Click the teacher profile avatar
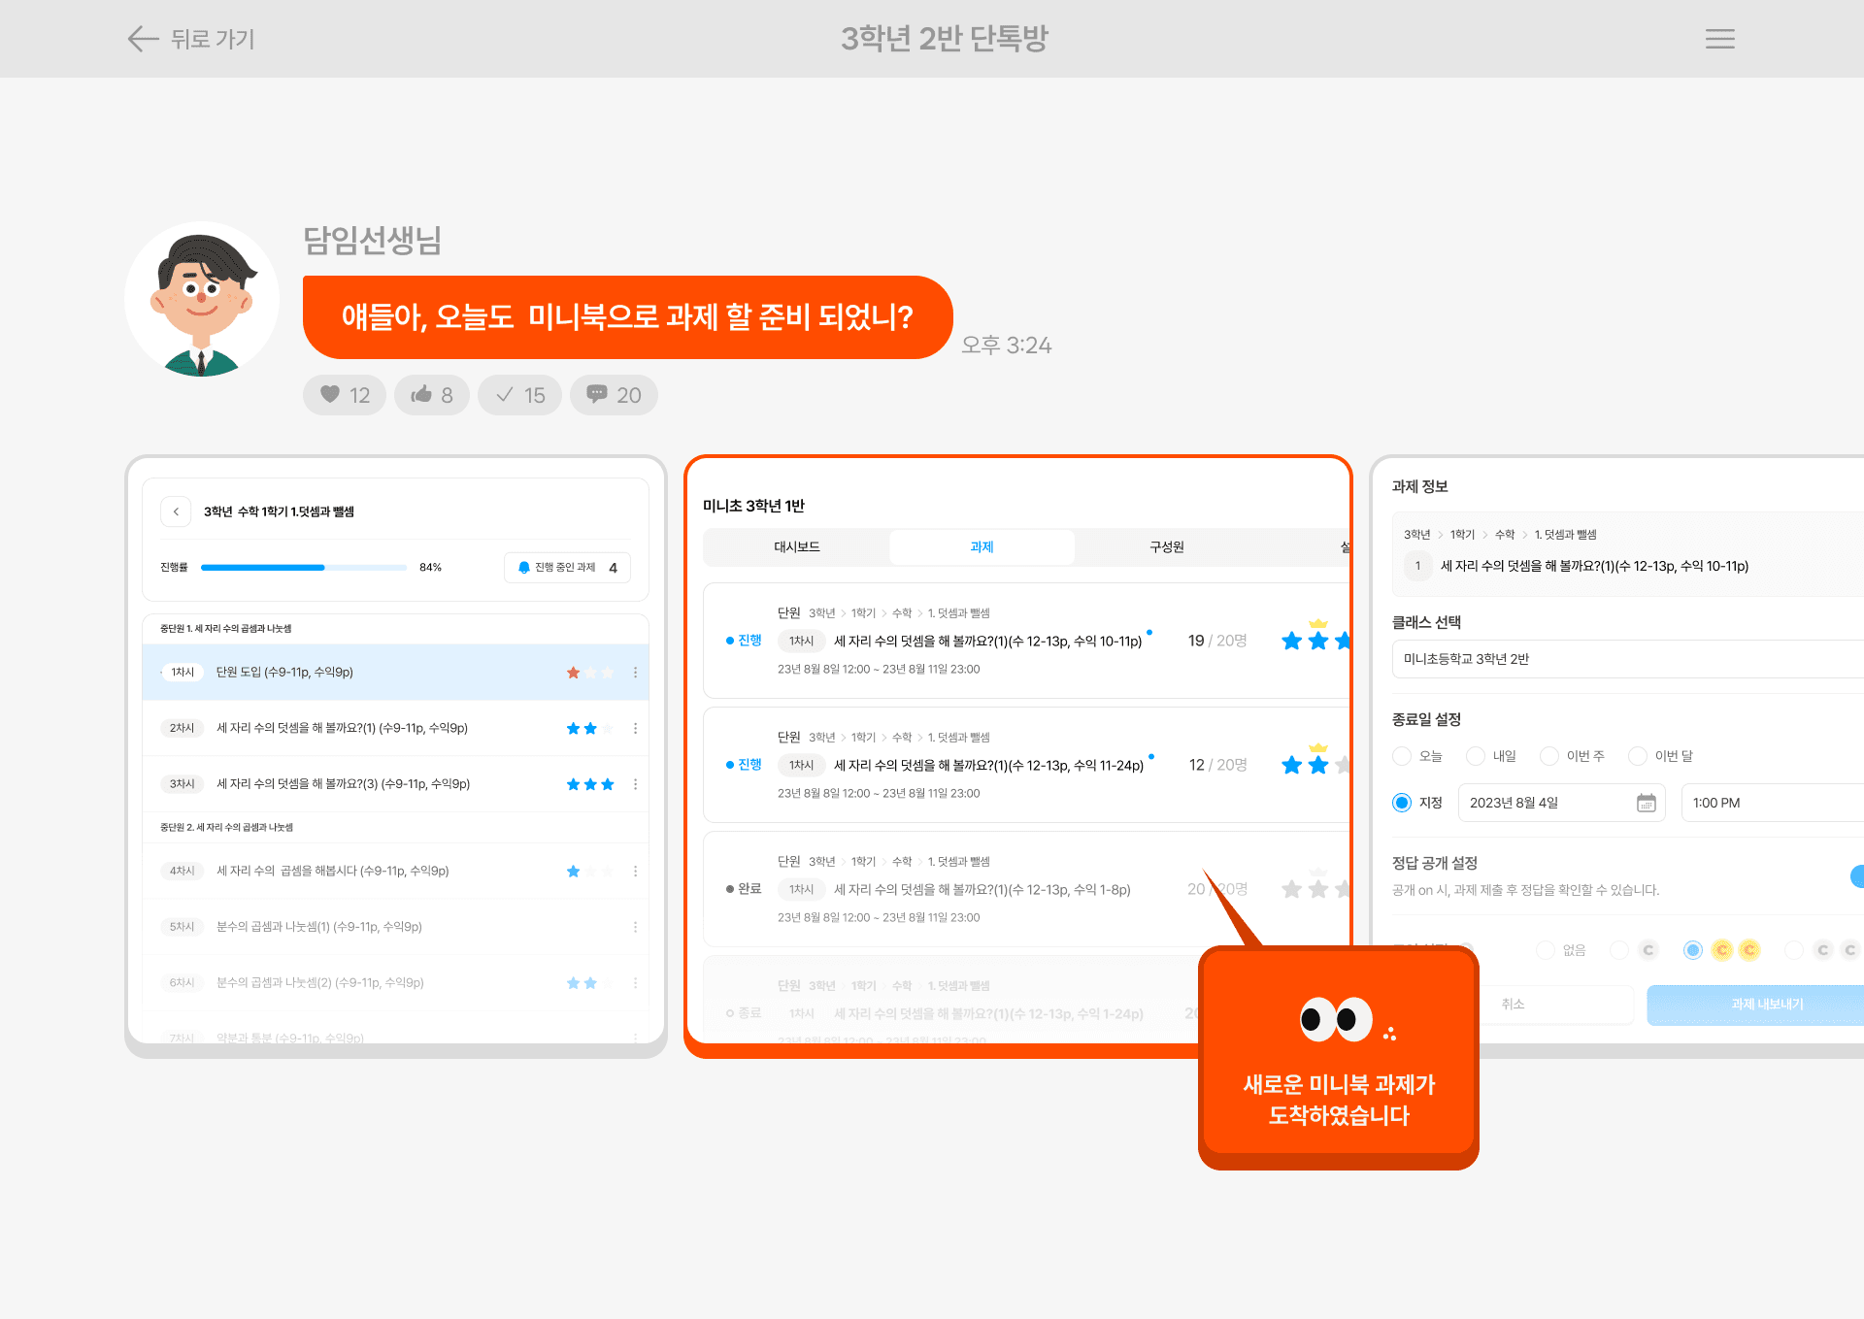1864x1319 pixels. [202, 299]
